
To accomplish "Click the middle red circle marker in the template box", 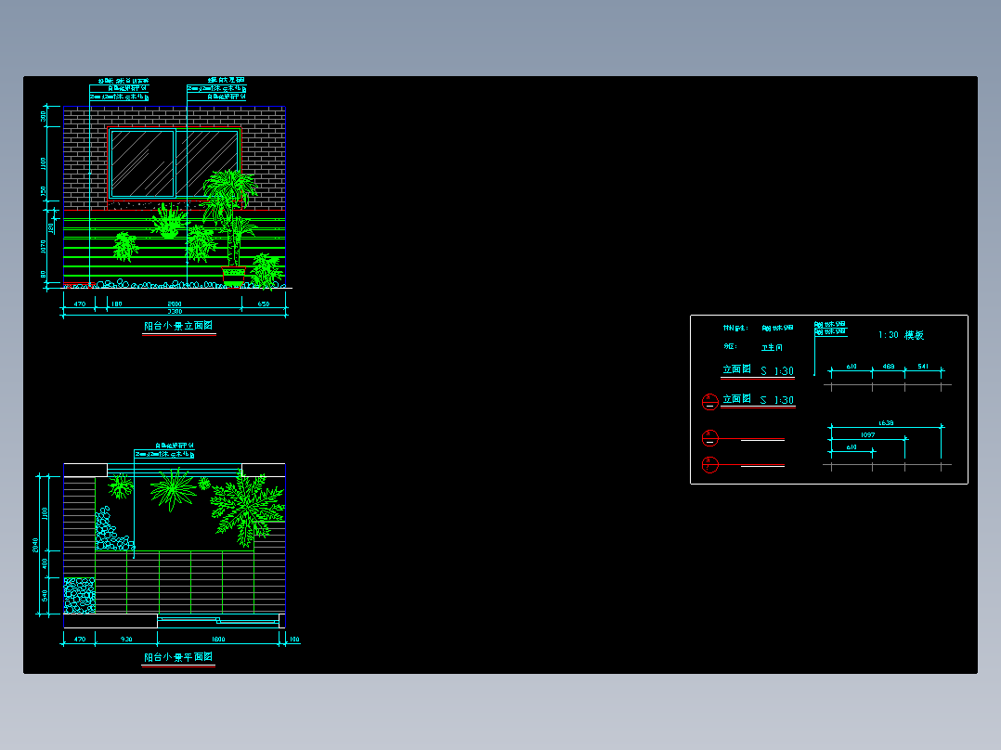I will [x=709, y=438].
